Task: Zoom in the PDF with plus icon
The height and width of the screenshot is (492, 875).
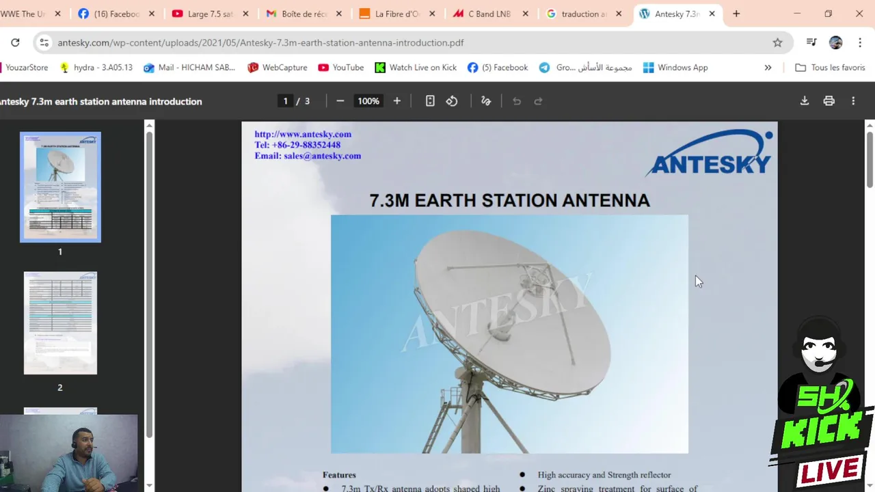Action: click(397, 101)
